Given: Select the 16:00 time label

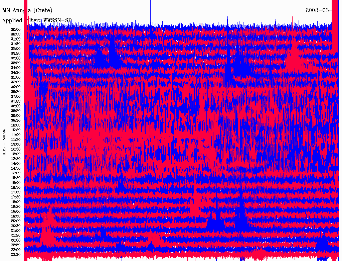Looking at the screenshot, I should pyautogui.click(x=16, y=183).
